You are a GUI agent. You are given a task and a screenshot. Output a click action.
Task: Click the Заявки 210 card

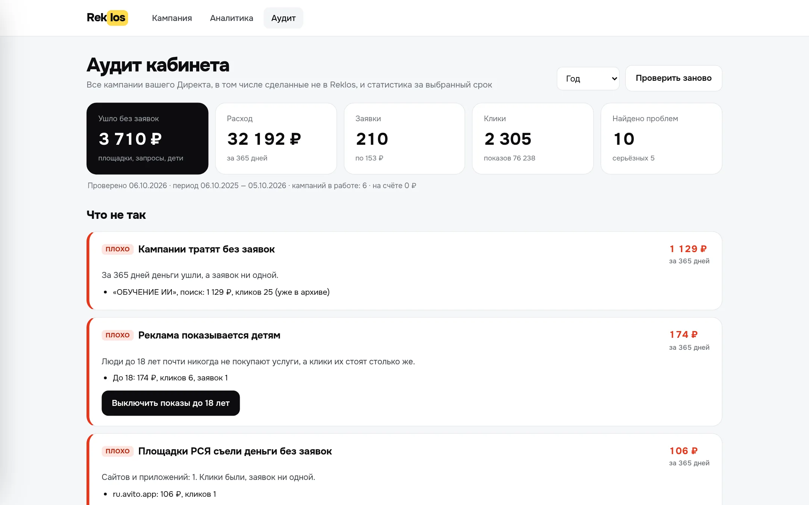pos(404,138)
